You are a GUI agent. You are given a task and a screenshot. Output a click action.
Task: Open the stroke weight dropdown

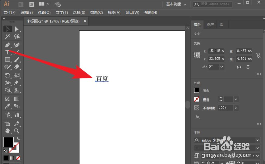[236, 99]
